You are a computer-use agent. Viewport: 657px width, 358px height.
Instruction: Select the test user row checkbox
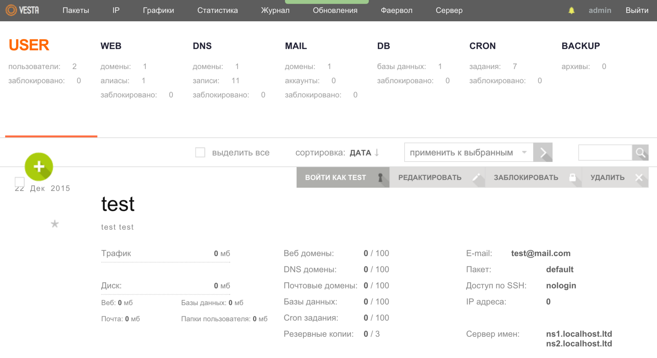[x=20, y=182]
